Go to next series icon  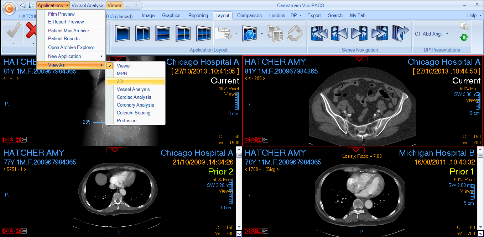coord(359,33)
